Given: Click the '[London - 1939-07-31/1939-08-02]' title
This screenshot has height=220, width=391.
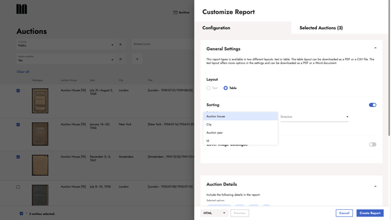Looking at the screenshot, I should click(170, 90).
